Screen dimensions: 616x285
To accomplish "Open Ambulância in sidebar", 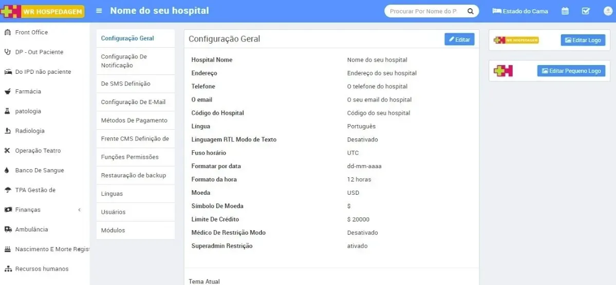I will coord(32,229).
